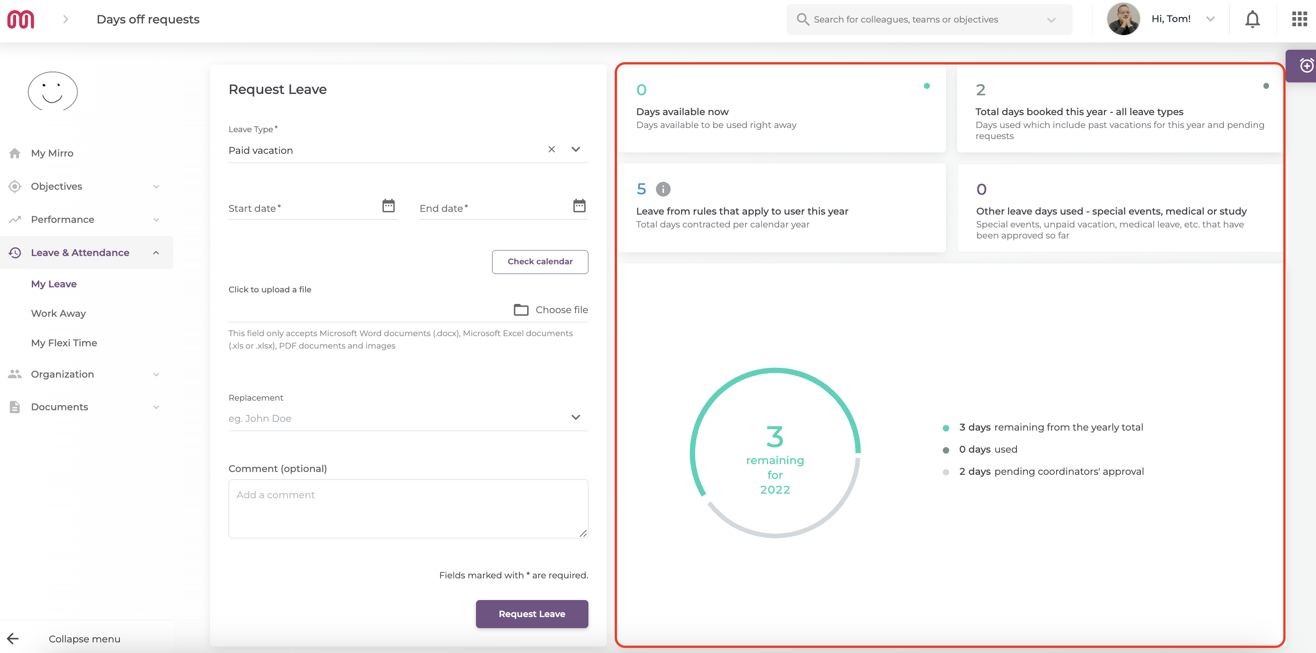Click the Collapse menu arrow icon
The height and width of the screenshot is (653, 1316).
(x=13, y=639)
